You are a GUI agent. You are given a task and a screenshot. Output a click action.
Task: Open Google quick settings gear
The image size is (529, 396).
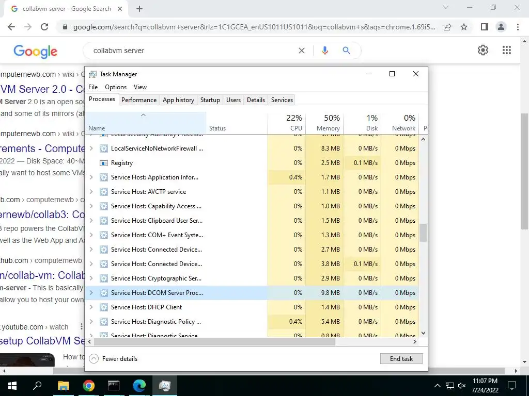(x=483, y=50)
